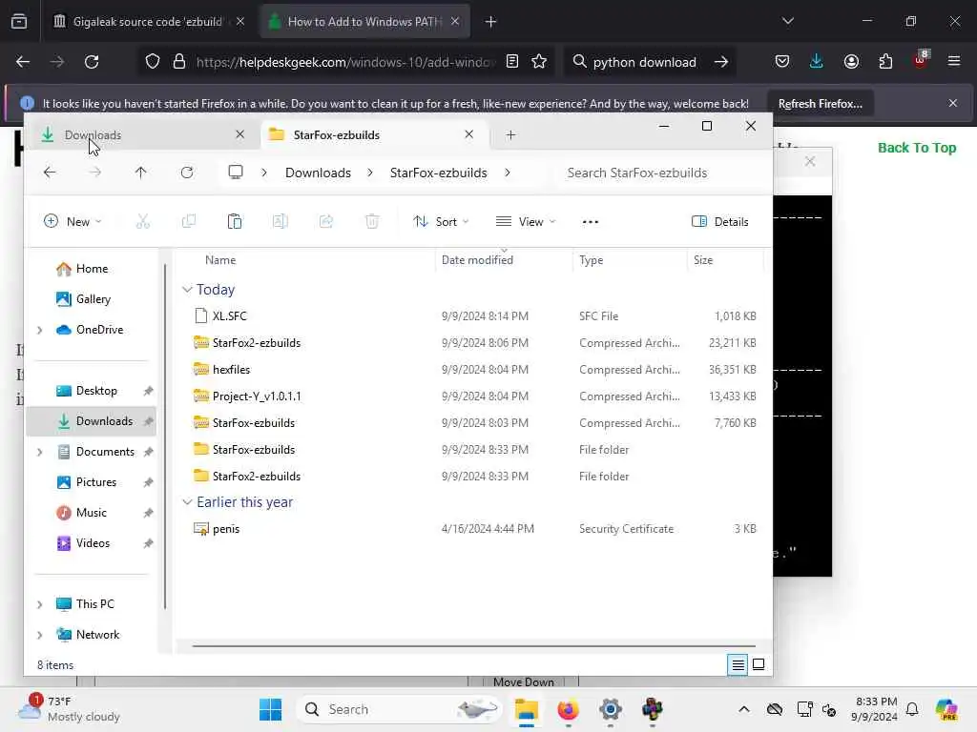Click the Cut scissors icon in Explorer toolbar

tap(143, 221)
